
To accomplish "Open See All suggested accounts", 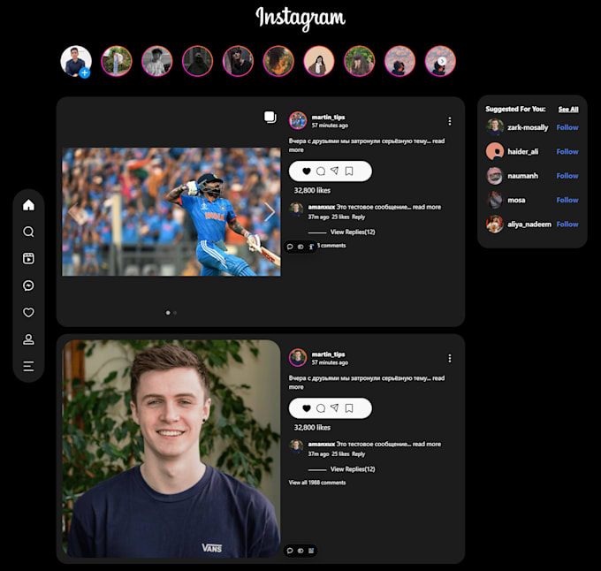I will click(568, 110).
